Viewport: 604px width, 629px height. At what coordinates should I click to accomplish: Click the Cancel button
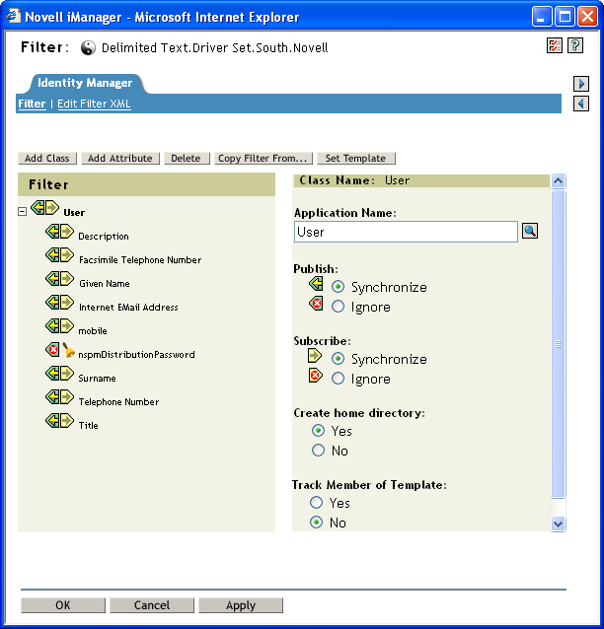pyautogui.click(x=152, y=605)
